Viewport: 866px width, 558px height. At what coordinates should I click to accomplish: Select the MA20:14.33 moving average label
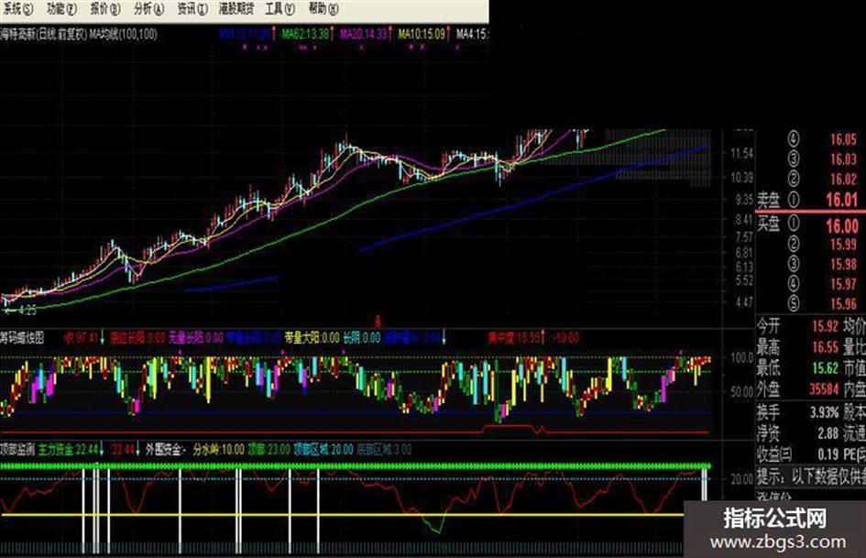pos(364,34)
